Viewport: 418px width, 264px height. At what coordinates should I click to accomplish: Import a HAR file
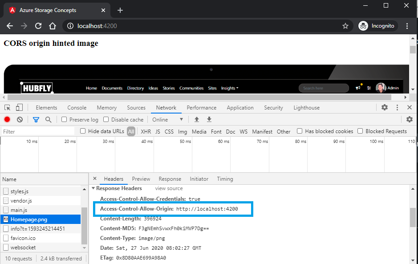(x=197, y=119)
